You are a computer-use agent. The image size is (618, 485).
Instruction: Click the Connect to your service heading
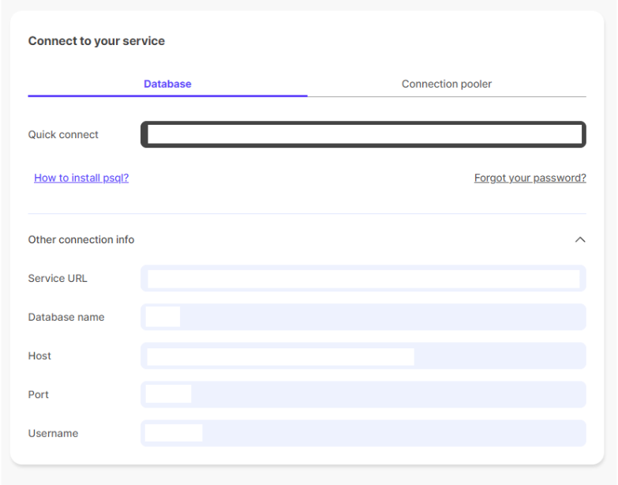96,41
